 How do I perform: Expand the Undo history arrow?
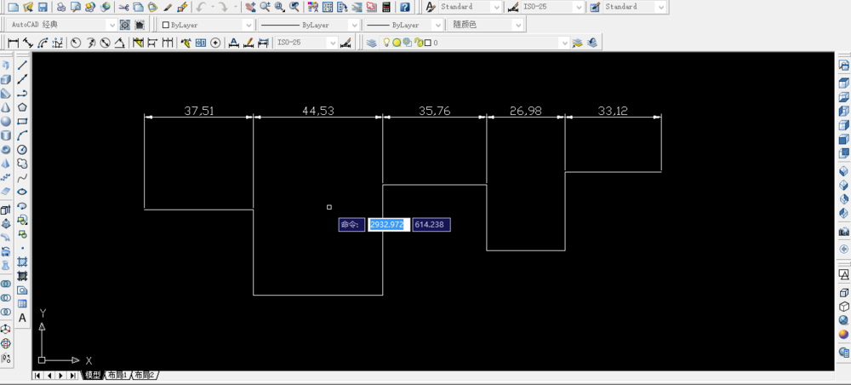click(213, 7)
